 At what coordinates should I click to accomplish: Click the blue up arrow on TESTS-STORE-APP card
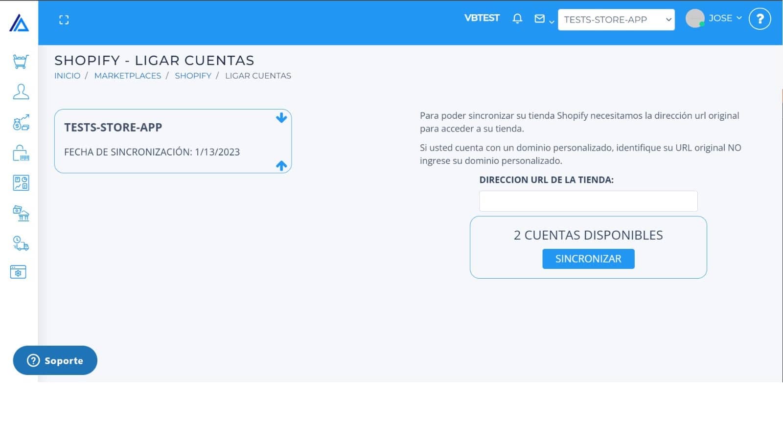[x=281, y=166]
